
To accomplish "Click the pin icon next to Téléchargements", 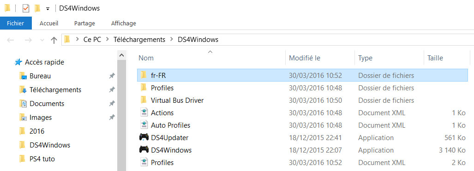I will click(x=112, y=90).
